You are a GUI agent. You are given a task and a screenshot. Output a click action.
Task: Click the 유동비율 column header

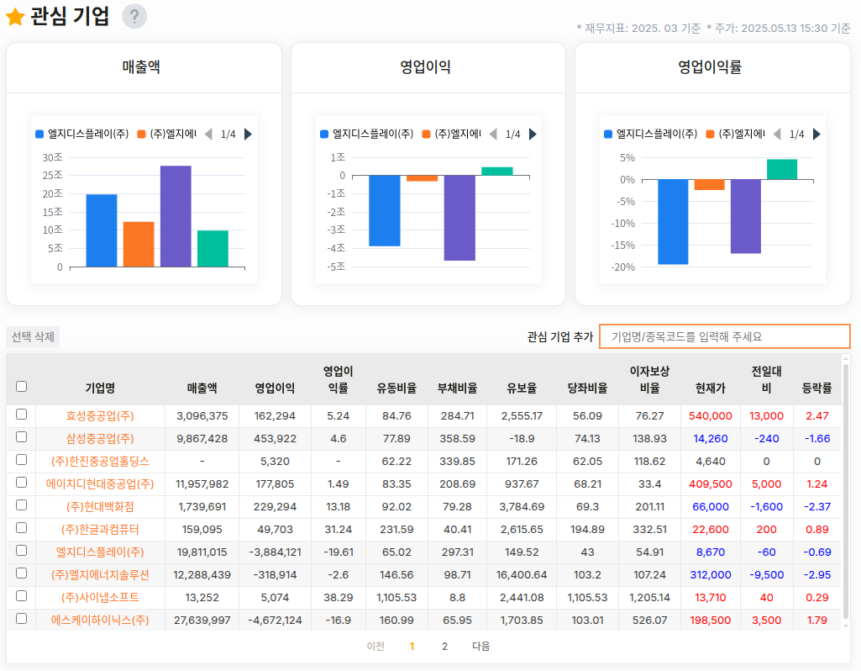click(396, 388)
